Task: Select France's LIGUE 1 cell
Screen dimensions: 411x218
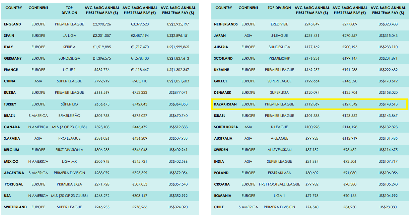Action: coord(69,70)
